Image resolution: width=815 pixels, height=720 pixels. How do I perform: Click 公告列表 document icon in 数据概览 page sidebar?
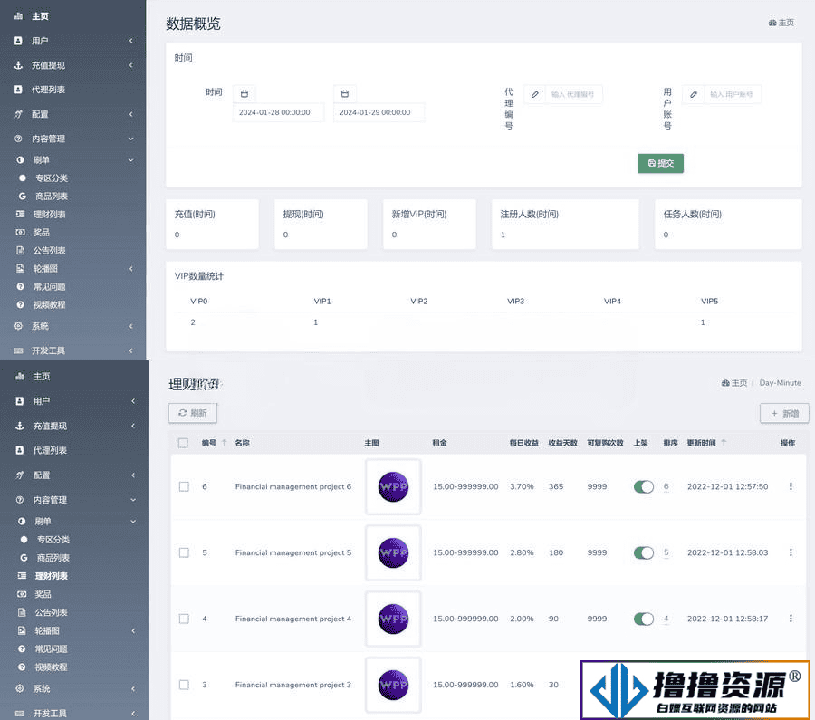(21, 250)
